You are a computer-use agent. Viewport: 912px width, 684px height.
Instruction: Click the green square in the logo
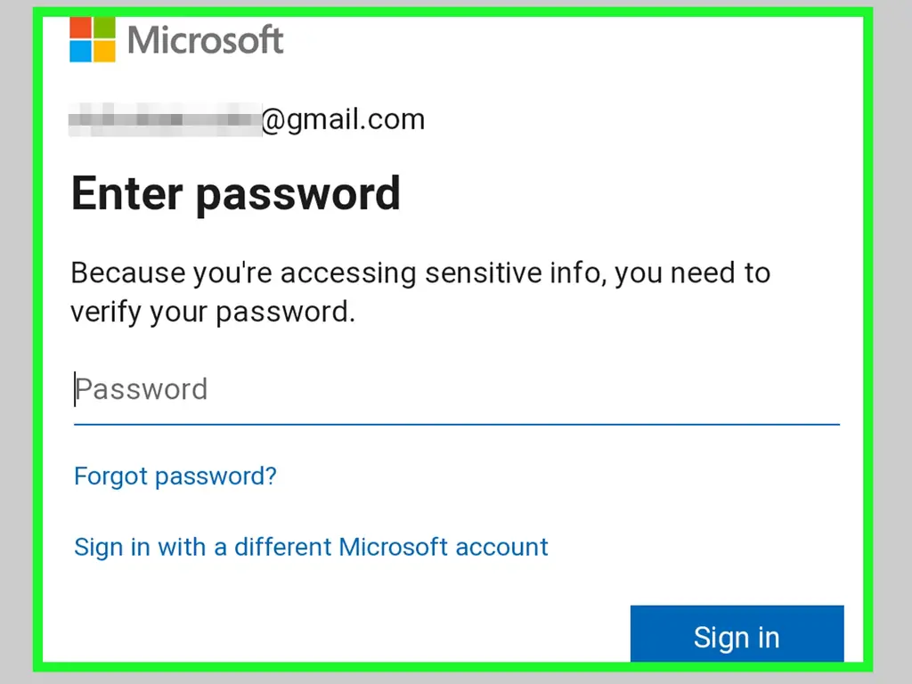(105, 28)
